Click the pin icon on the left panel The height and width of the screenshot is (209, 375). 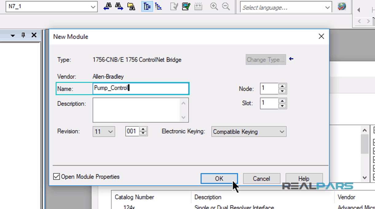[23, 35]
